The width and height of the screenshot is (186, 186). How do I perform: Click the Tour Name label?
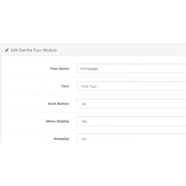point(60,68)
